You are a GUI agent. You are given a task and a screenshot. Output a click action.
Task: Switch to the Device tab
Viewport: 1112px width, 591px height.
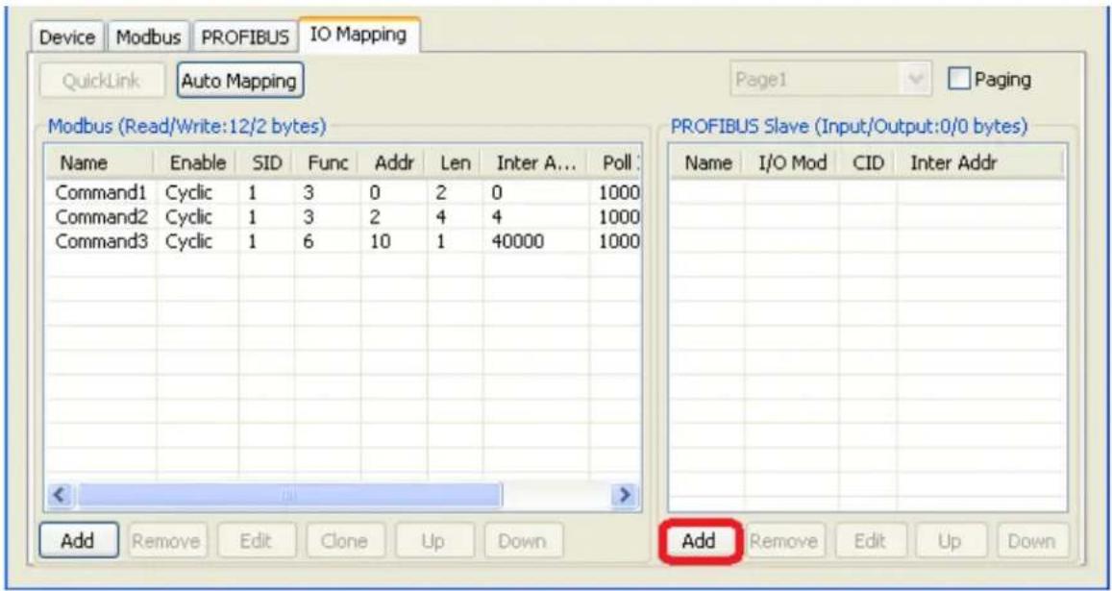point(67,37)
